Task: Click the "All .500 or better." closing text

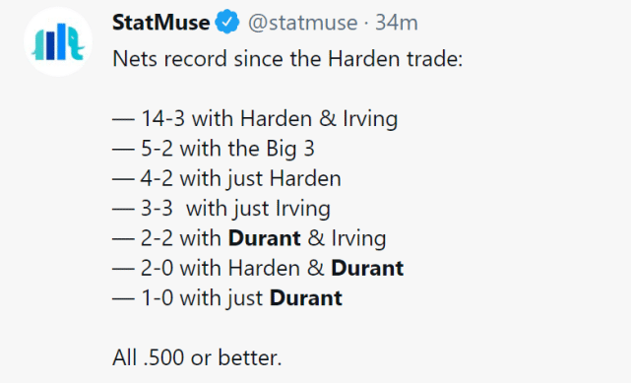Action: pos(197,357)
